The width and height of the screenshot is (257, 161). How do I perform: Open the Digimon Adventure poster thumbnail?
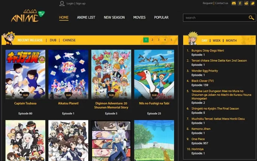pos(111,75)
